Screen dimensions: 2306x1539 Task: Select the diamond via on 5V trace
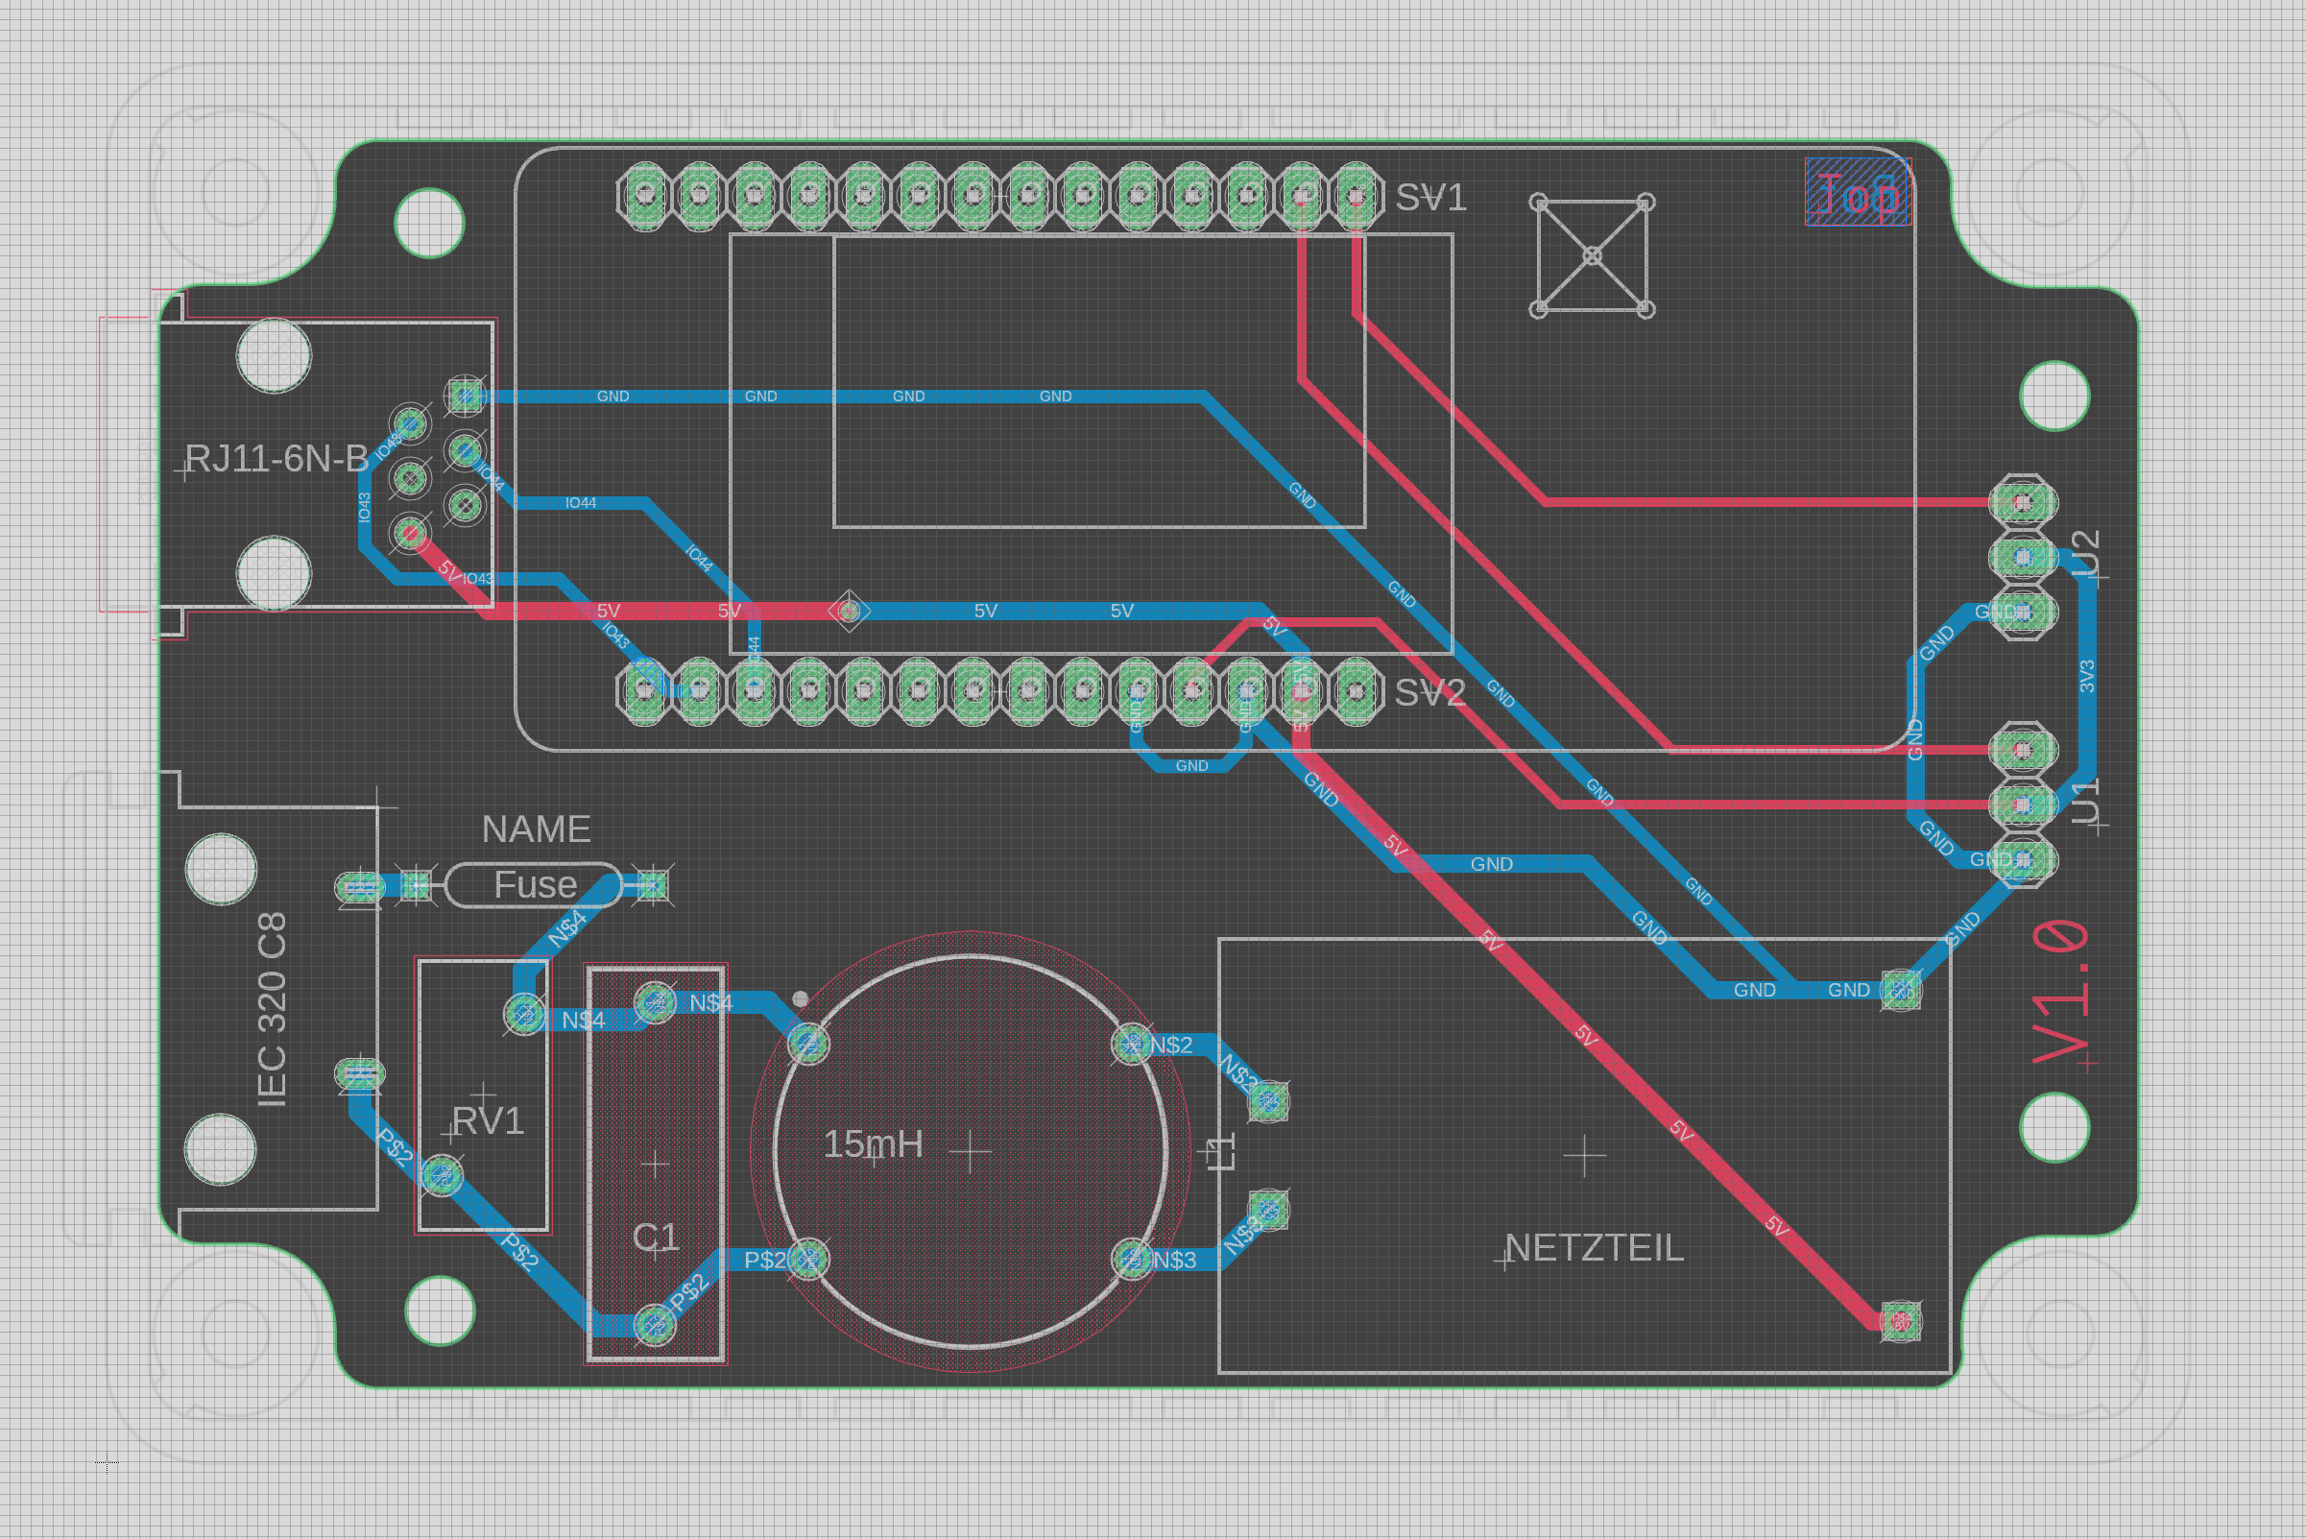coord(849,612)
